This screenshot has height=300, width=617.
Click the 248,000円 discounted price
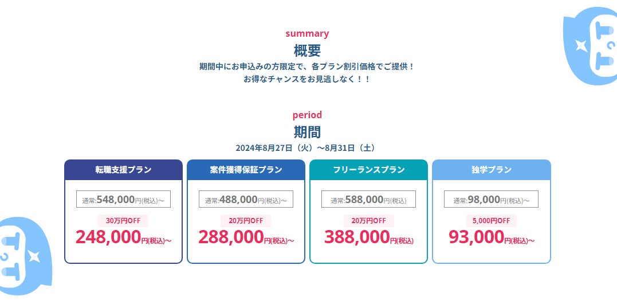(123, 237)
